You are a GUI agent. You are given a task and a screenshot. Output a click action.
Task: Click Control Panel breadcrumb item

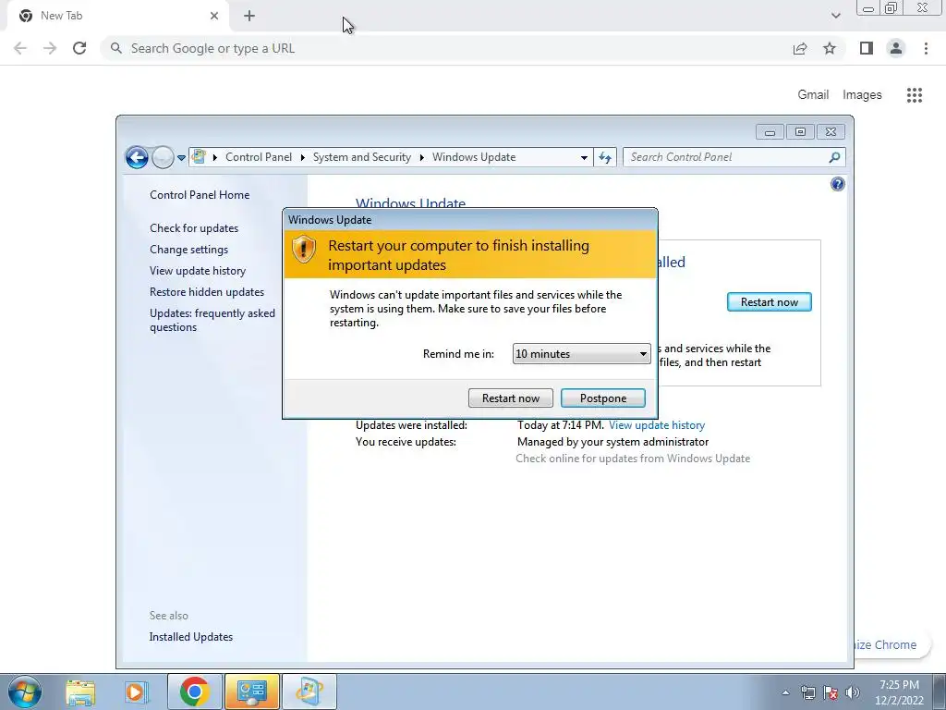pos(259,157)
